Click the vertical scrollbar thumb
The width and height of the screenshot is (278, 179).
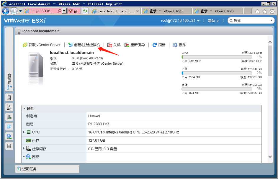click(270, 61)
